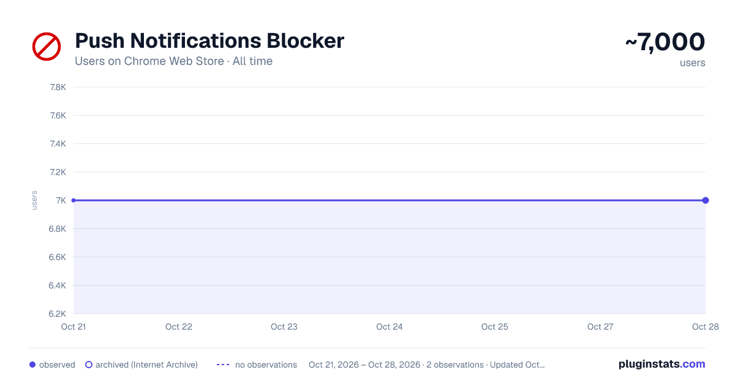Click the no observations dashed legend
The height and width of the screenshot is (386, 735).
coord(223,365)
